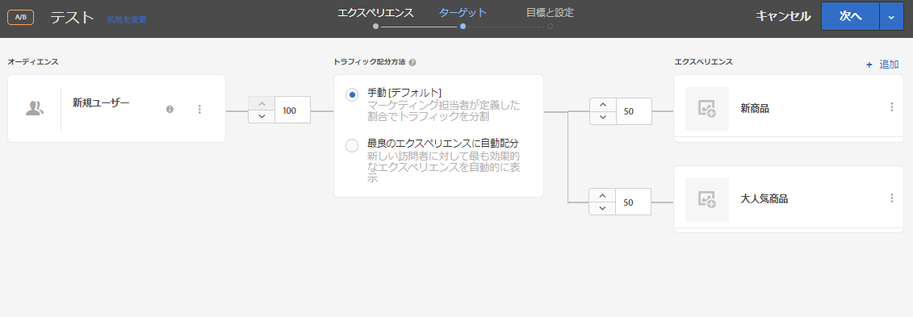Open the three-dot menu for 大人気商品 experience
Image resolution: width=913 pixels, height=317 pixels.
click(891, 198)
